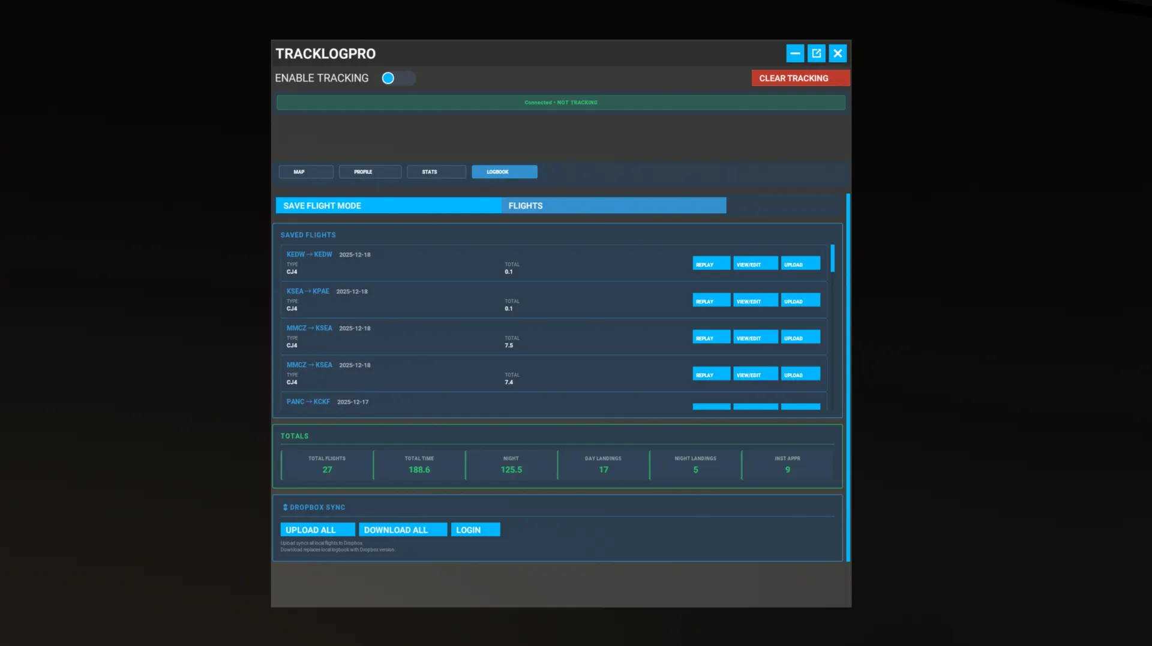Viewport: 1152px width, 646px height.
Task: Click Download All from Dropbox
Action: click(x=403, y=530)
